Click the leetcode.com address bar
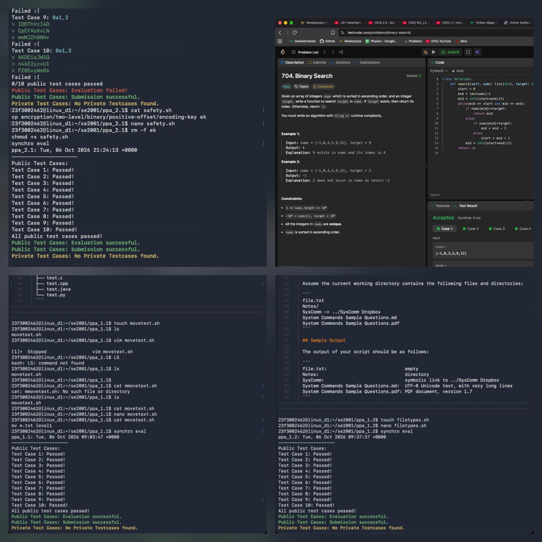The image size is (542, 542). tap(436, 33)
